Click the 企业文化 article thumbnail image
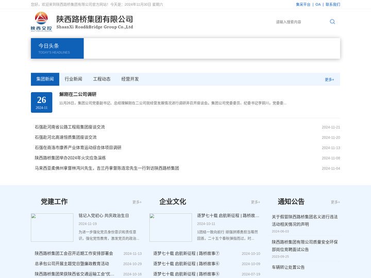This screenshot has height=278, width=371. pyautogui.click(x=171, y=228)
